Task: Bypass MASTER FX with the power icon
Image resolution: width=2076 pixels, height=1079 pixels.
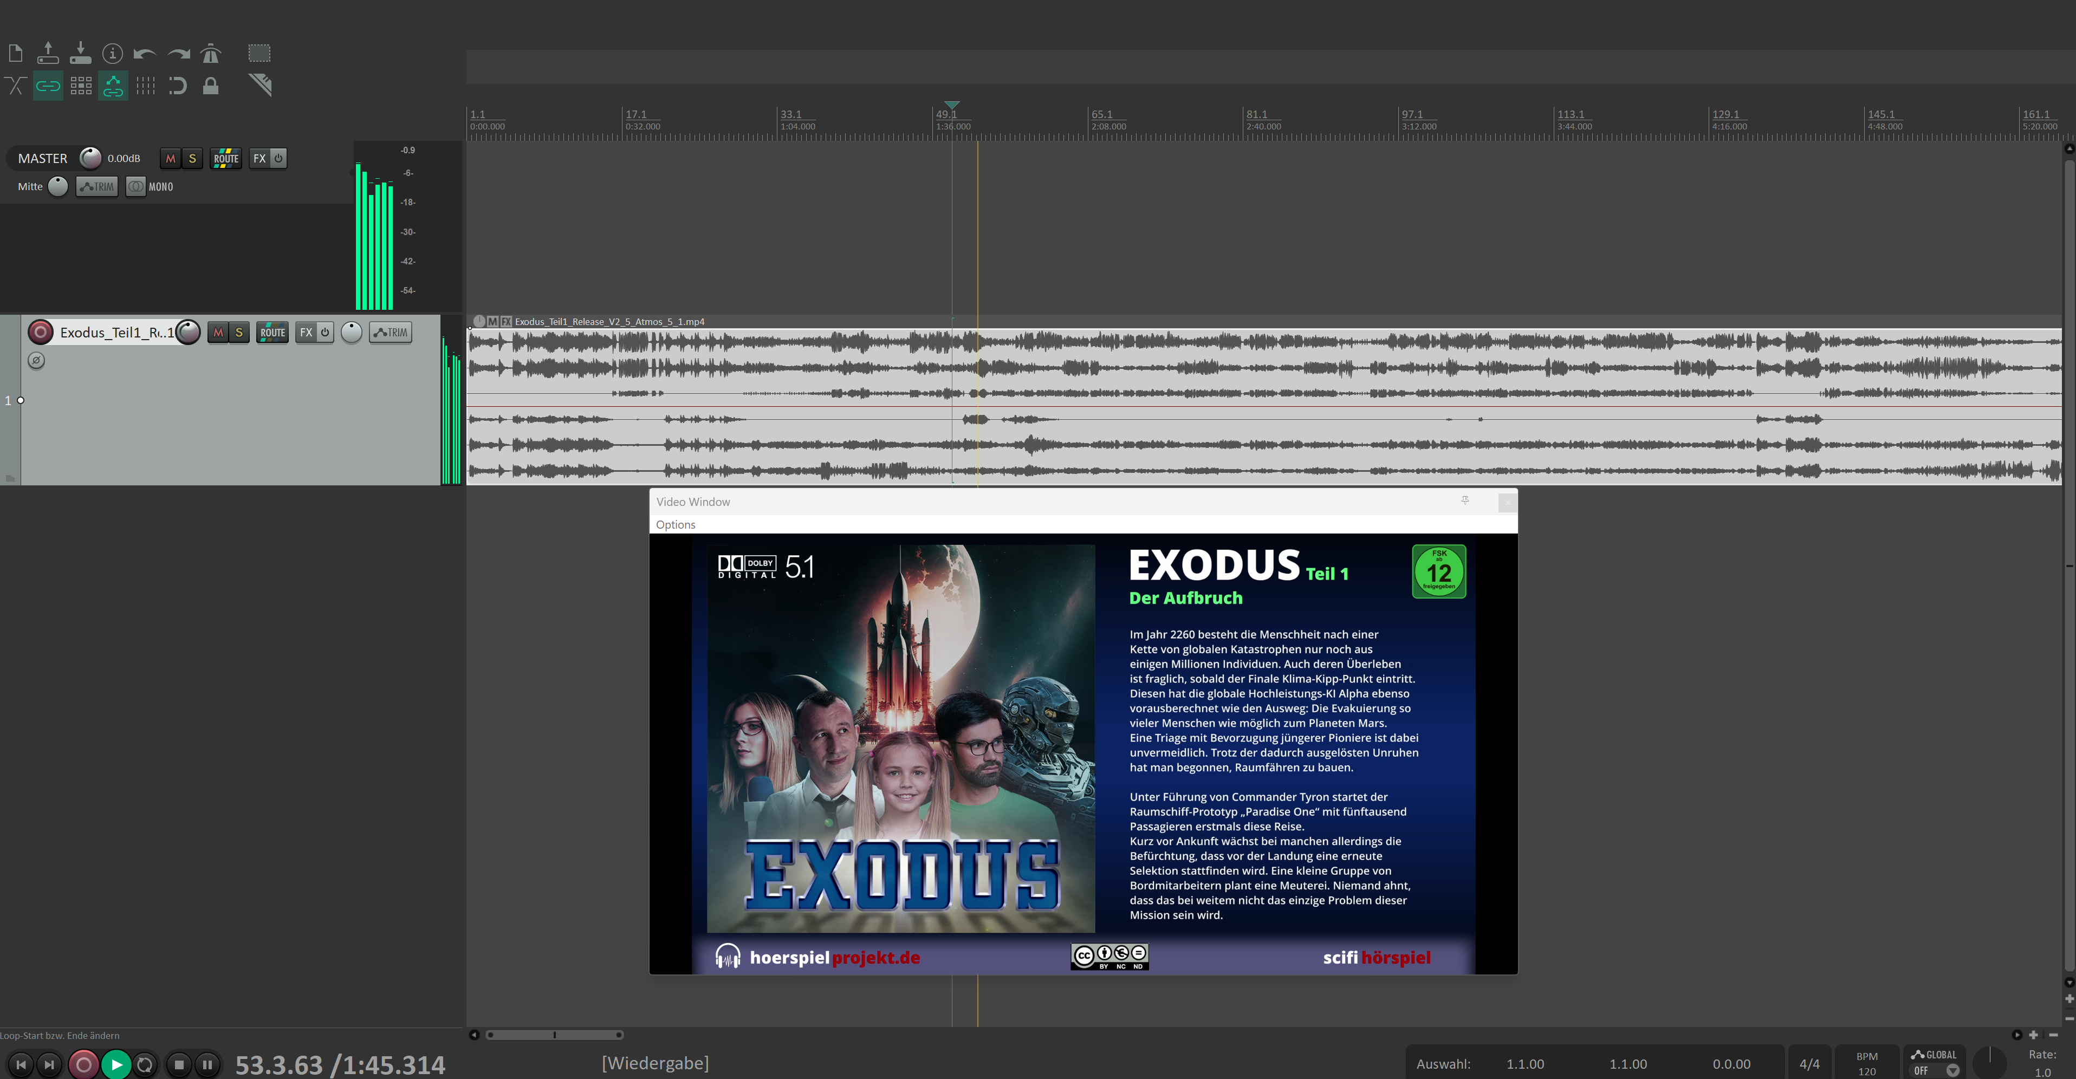Action: [278, 159]
